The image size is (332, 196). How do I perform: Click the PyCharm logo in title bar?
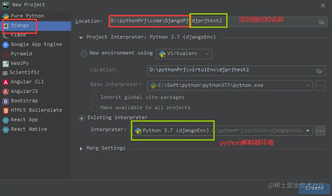point(6,5)
